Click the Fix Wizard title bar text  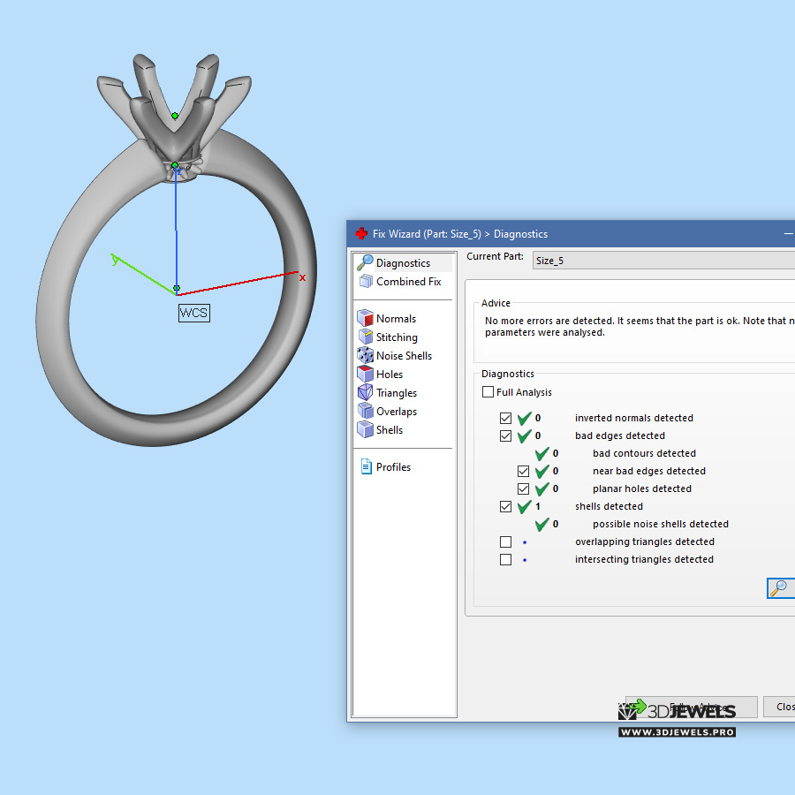tap(460, 234)
